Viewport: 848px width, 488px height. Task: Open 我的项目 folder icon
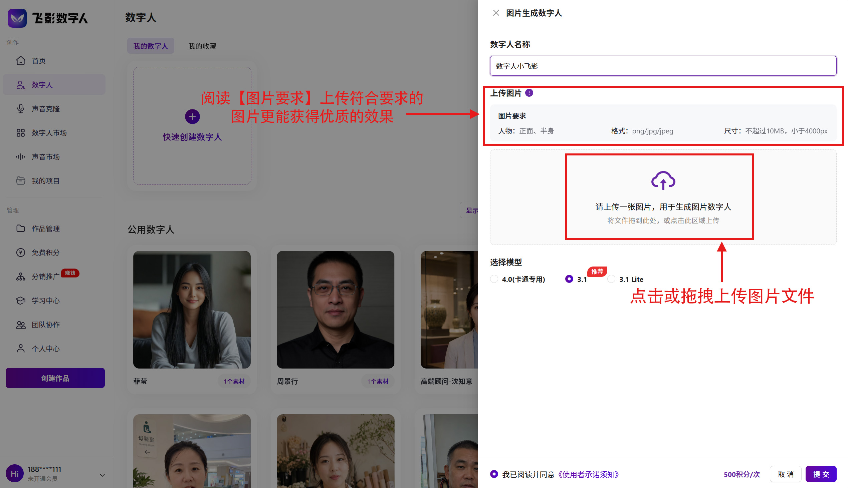[20, 181]
